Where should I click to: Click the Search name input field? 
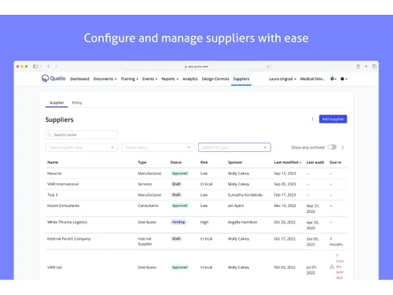[81, 135]
